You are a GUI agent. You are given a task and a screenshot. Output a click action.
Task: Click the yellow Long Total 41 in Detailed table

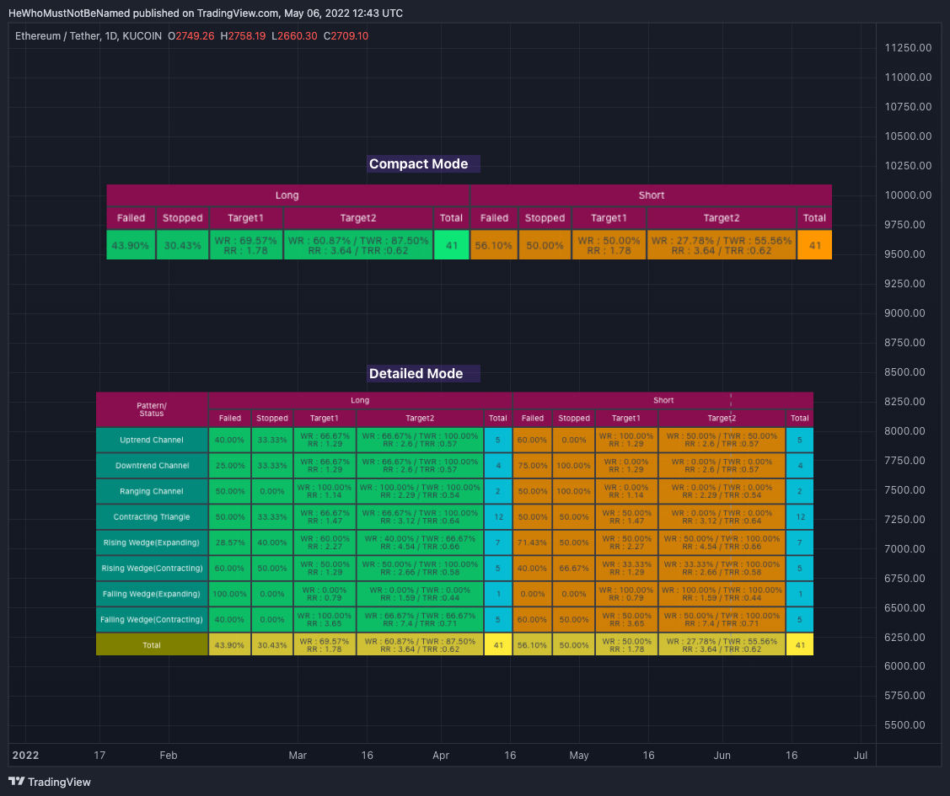pos(498,645)
